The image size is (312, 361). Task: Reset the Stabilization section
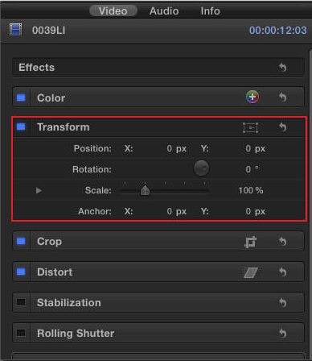[x=282, y=303]
